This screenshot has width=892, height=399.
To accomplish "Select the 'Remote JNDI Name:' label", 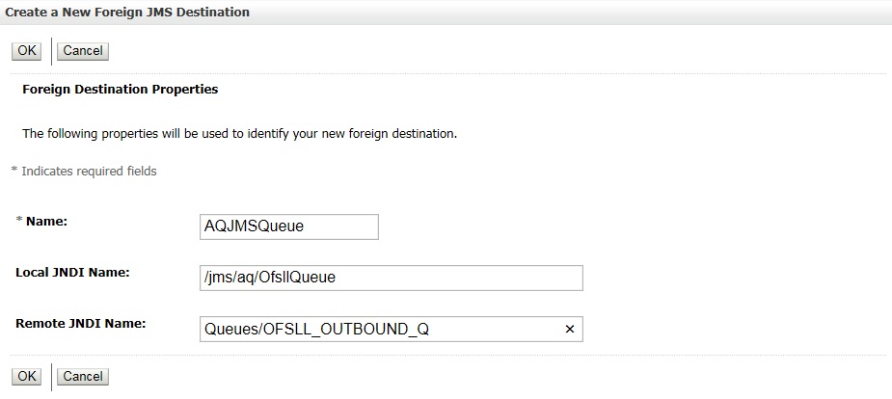I will point(81,324).
